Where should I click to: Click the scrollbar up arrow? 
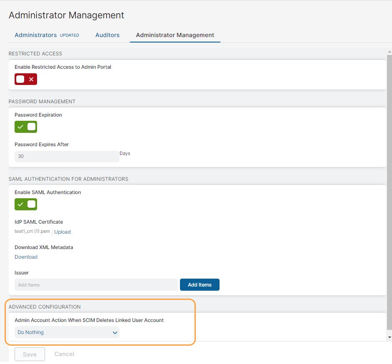389,51
